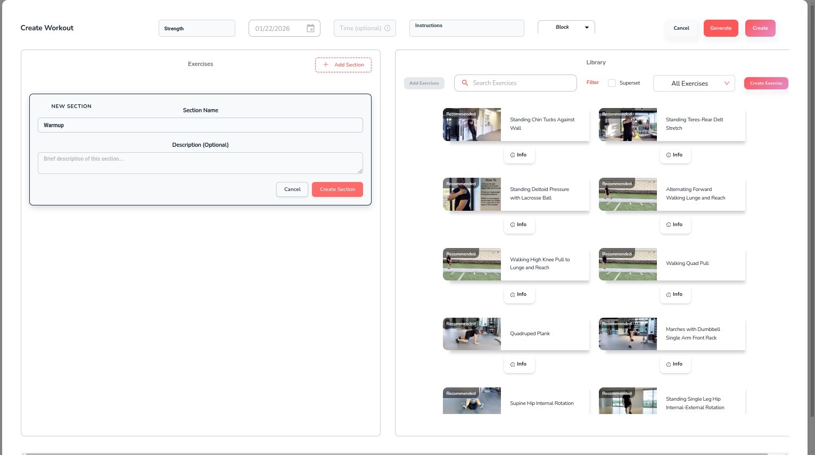Image resolution: width=815 pixels, height=455 pixels.
Task: Select Quadruped Plank thumbnail
Action: click(x=472, y=334)
